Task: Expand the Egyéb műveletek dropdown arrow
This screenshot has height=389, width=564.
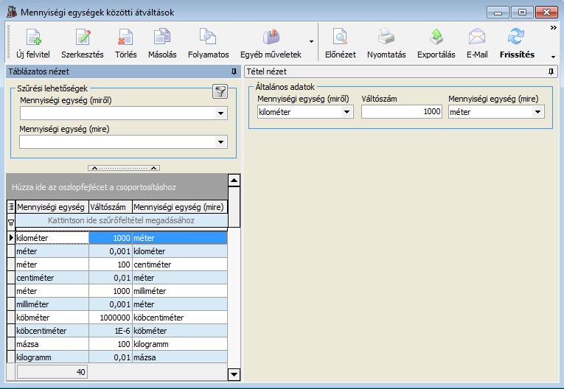Action: pos(312,42)
